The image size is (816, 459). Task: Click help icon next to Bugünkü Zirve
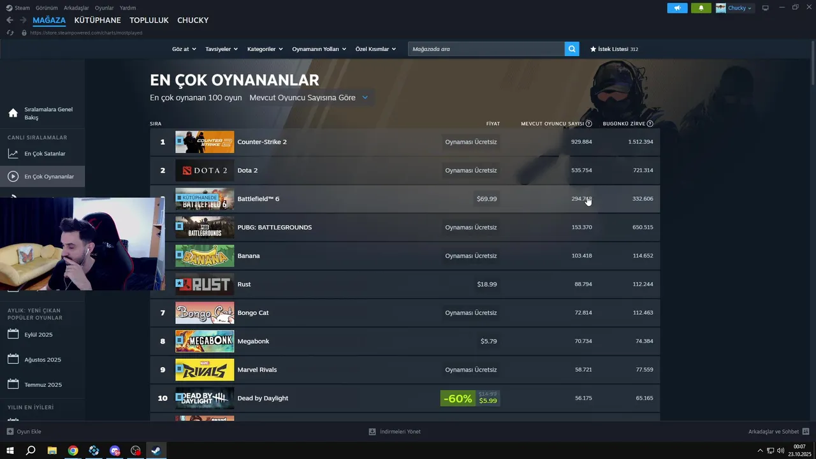650,124
